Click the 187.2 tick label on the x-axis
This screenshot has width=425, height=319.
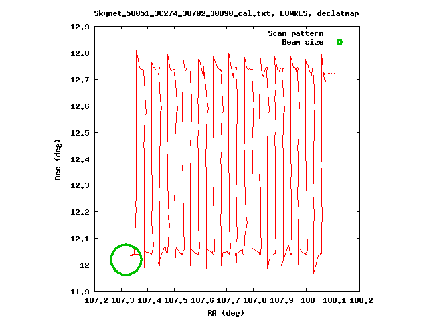click(95, 301)
